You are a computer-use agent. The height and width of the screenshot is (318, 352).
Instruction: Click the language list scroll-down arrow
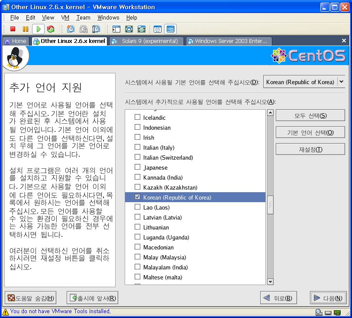pyautogui.click(x=270, y=282)
